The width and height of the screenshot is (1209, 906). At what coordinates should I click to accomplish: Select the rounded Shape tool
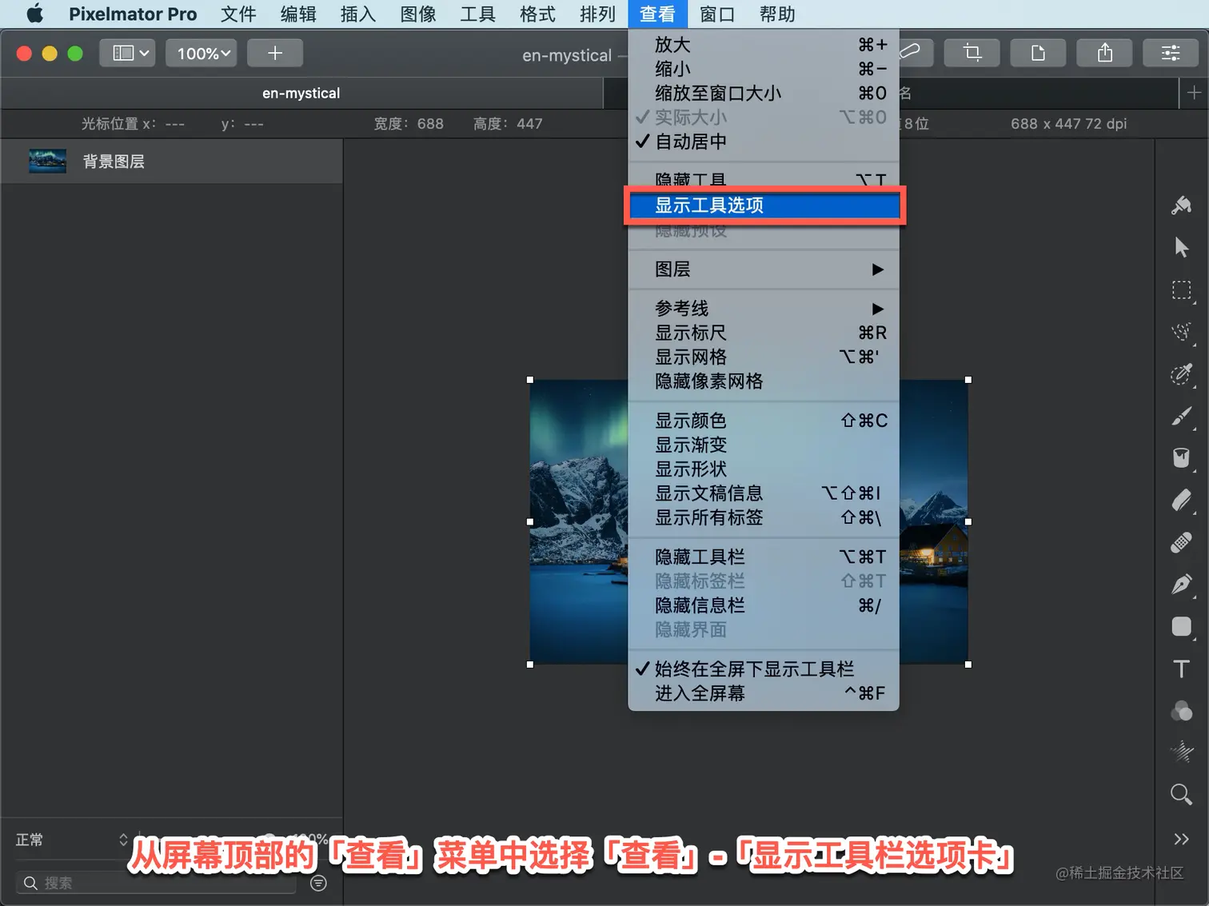(x=1181, y=626)
